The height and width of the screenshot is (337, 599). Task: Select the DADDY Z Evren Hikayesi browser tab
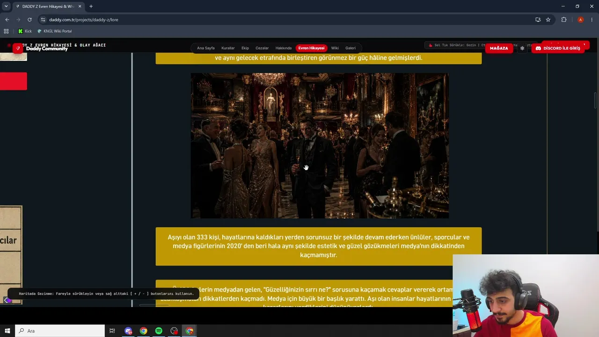pyautogui.click(x=49, y=7)
